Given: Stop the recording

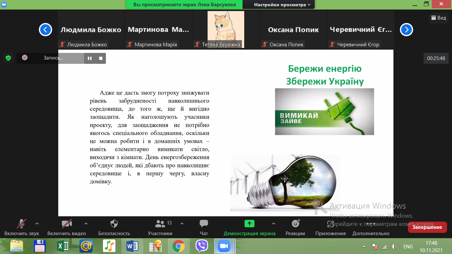Looking at the screenshot, I should click(101, 58).
